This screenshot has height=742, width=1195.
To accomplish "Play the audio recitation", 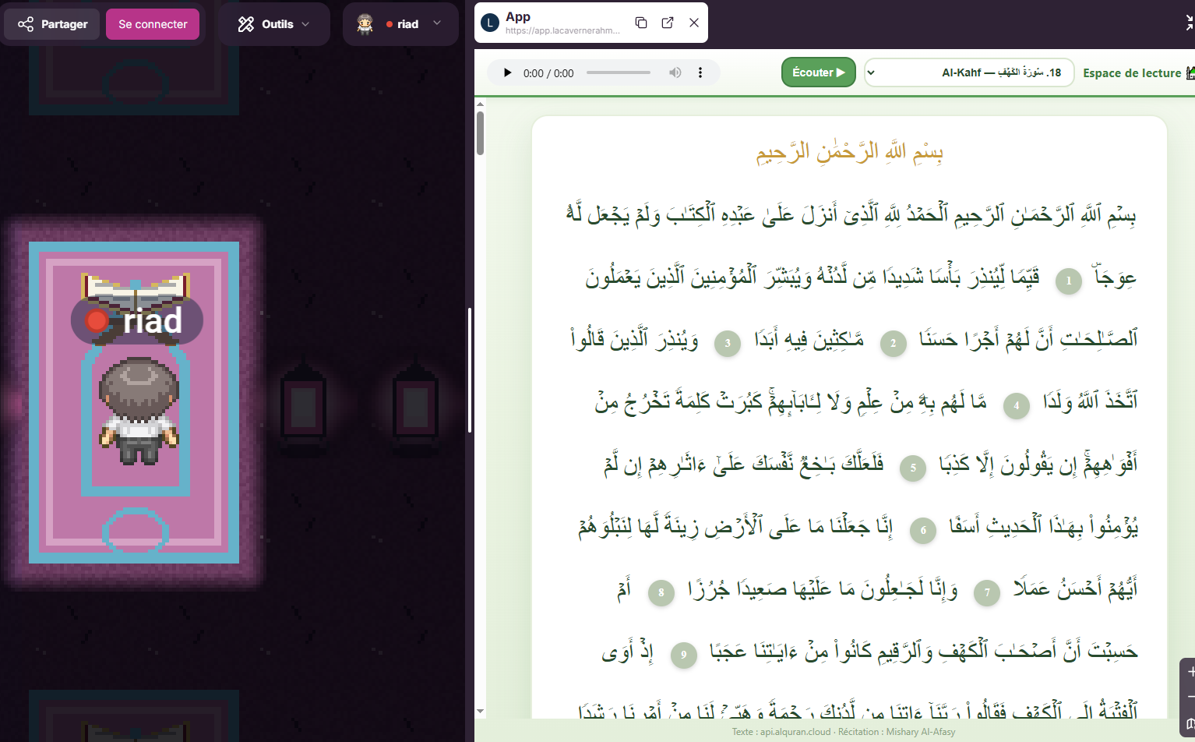I will [x=507, y=72].
